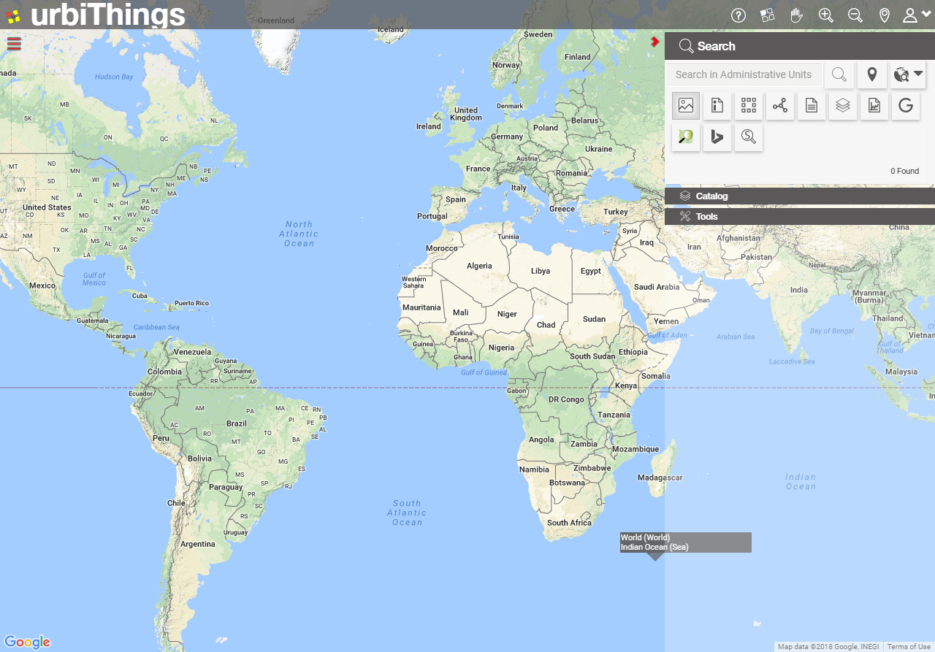The width and height of the screenshot is (935, 652).
Task: Click the Venezuela map label
Action: pos(192,352)
